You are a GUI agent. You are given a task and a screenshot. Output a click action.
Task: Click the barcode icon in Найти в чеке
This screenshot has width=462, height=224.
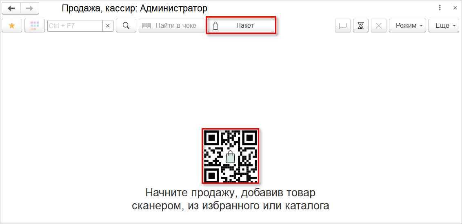pos(147,26)
